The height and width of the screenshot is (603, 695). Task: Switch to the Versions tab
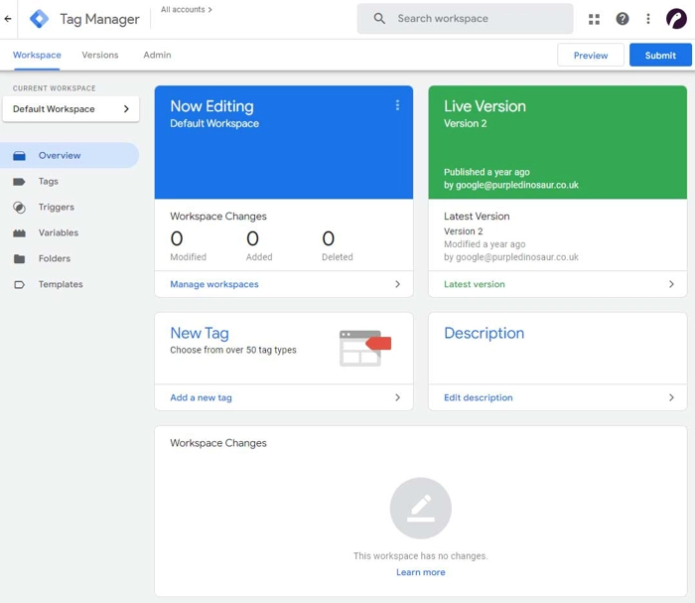tap(99, 56)
